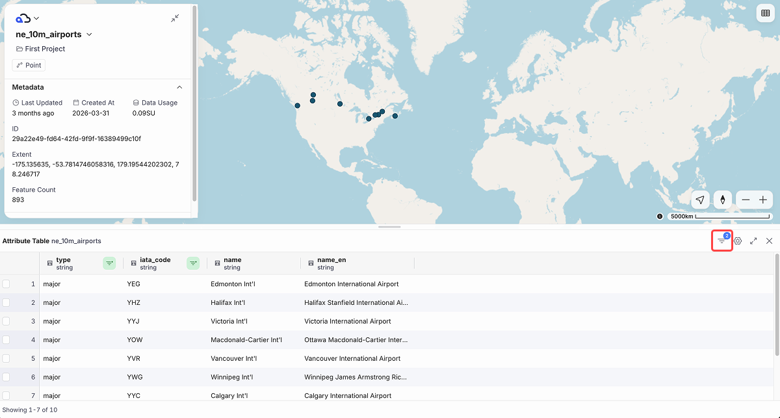The width and height of the screenshot is (780, 418).
Task: Expand attribute table to fullscreen
Action: pos(753,241)
